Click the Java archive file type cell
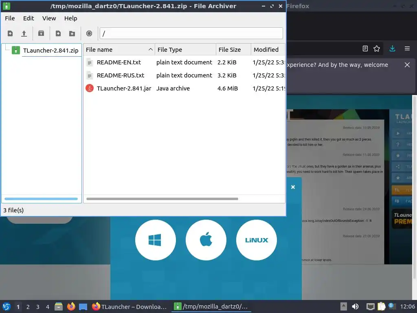This screenshot has width=417, height=313. tap(173, 88)
